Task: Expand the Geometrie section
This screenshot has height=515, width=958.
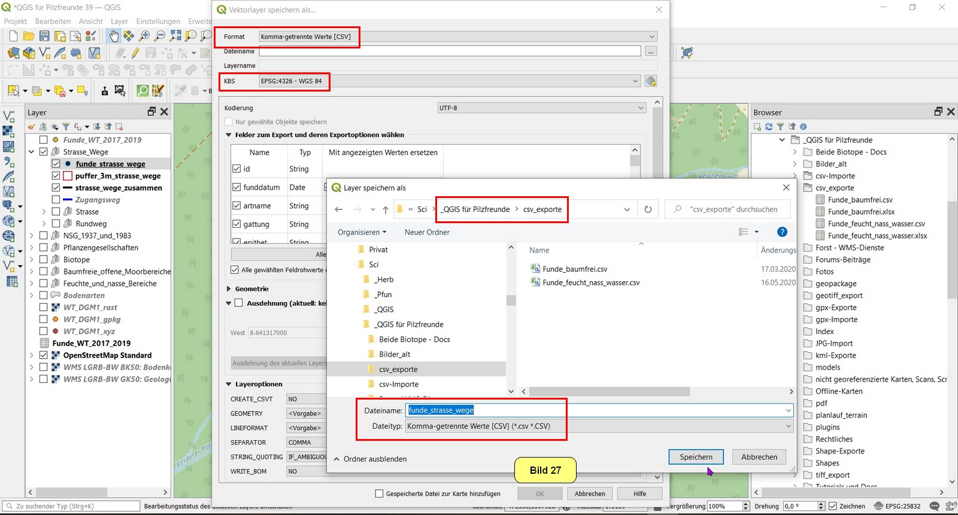Action: 229,289
